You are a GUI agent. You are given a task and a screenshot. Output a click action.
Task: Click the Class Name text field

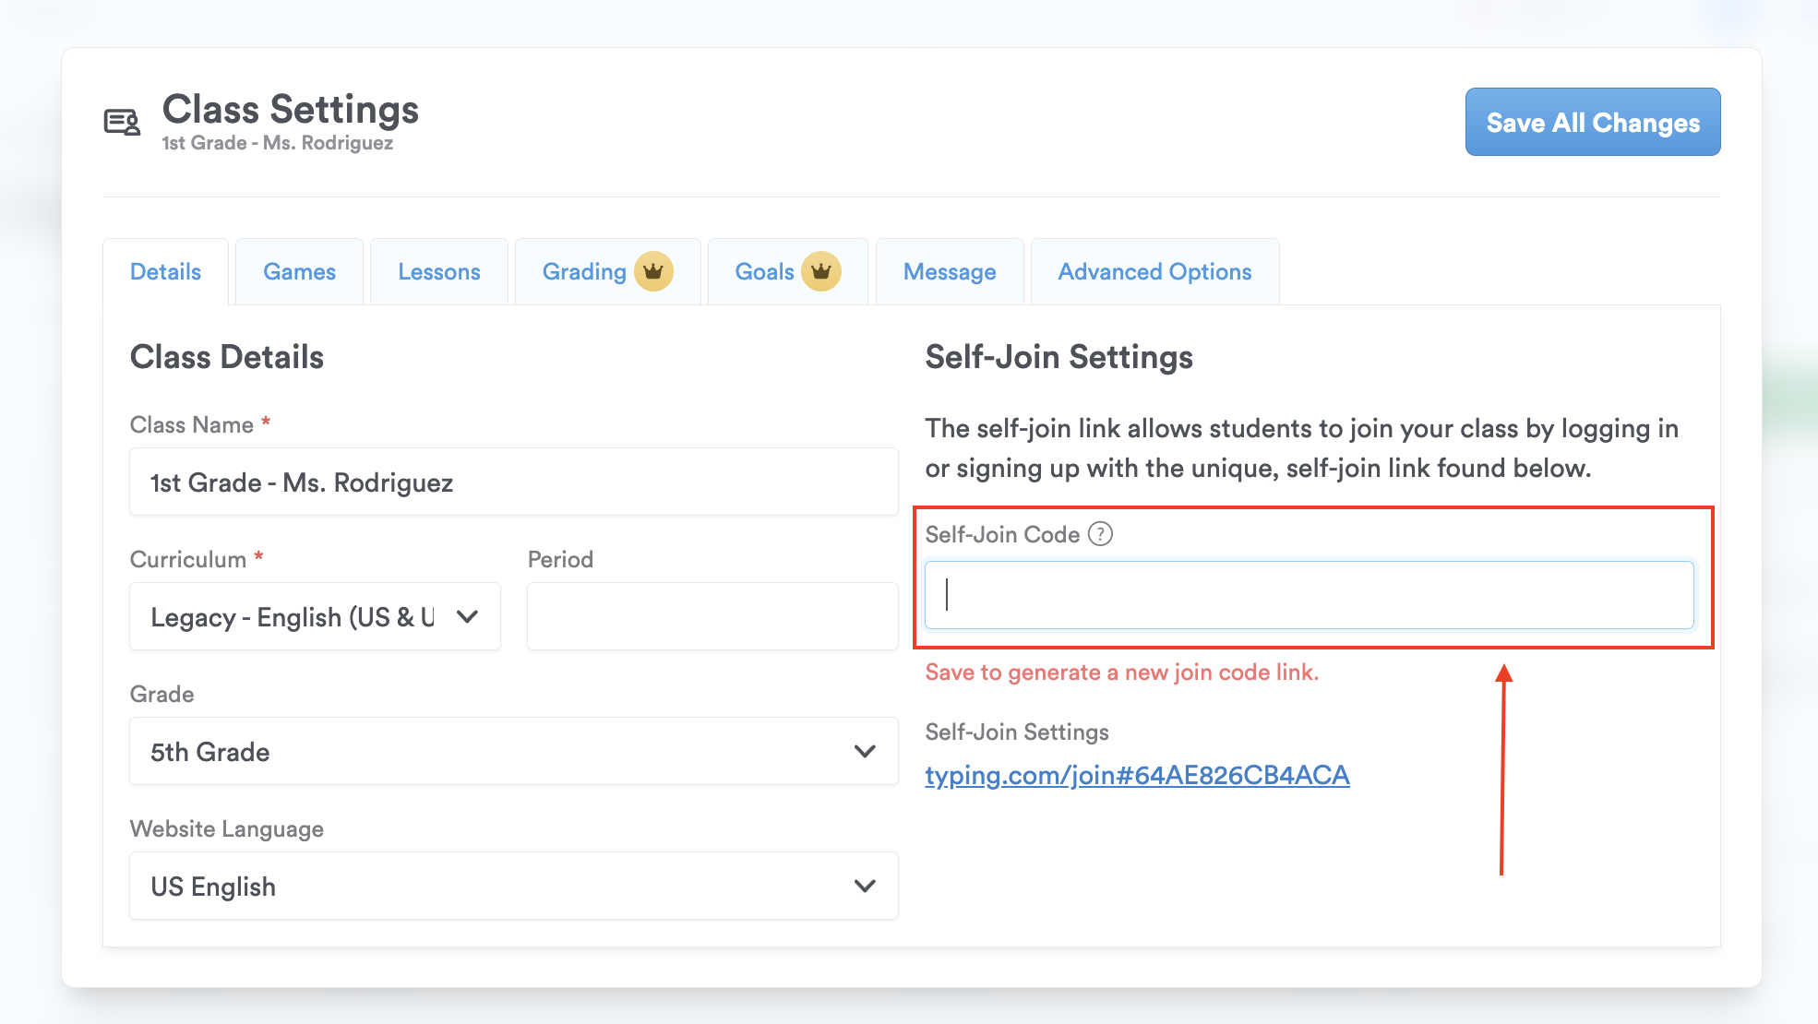513,482
